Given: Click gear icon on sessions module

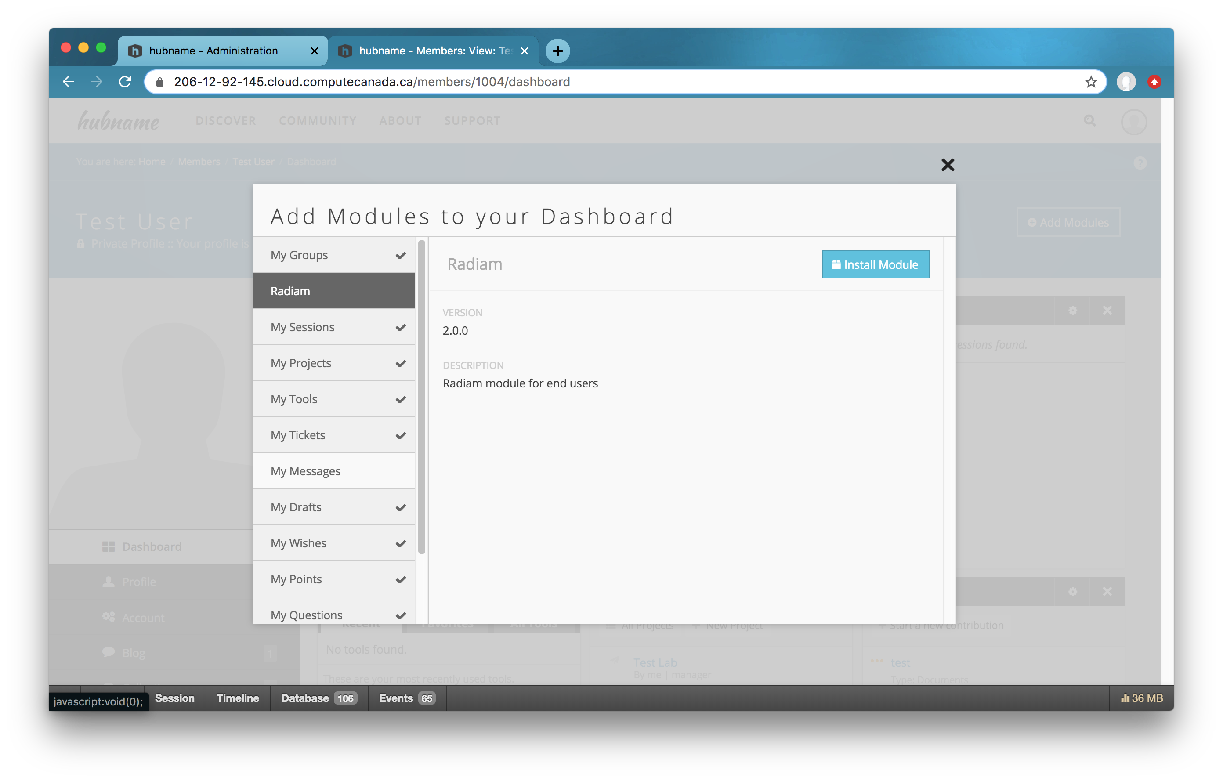Looking at the screenshot, I should coord(1072,310).
